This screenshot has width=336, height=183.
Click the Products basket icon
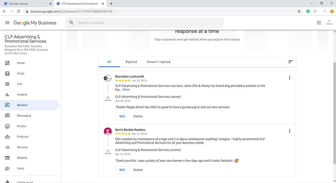7,137
